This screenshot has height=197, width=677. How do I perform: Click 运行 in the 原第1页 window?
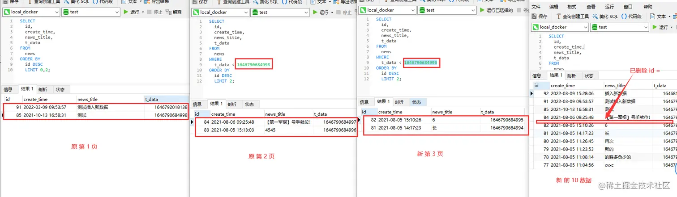(x=132, y=12)
